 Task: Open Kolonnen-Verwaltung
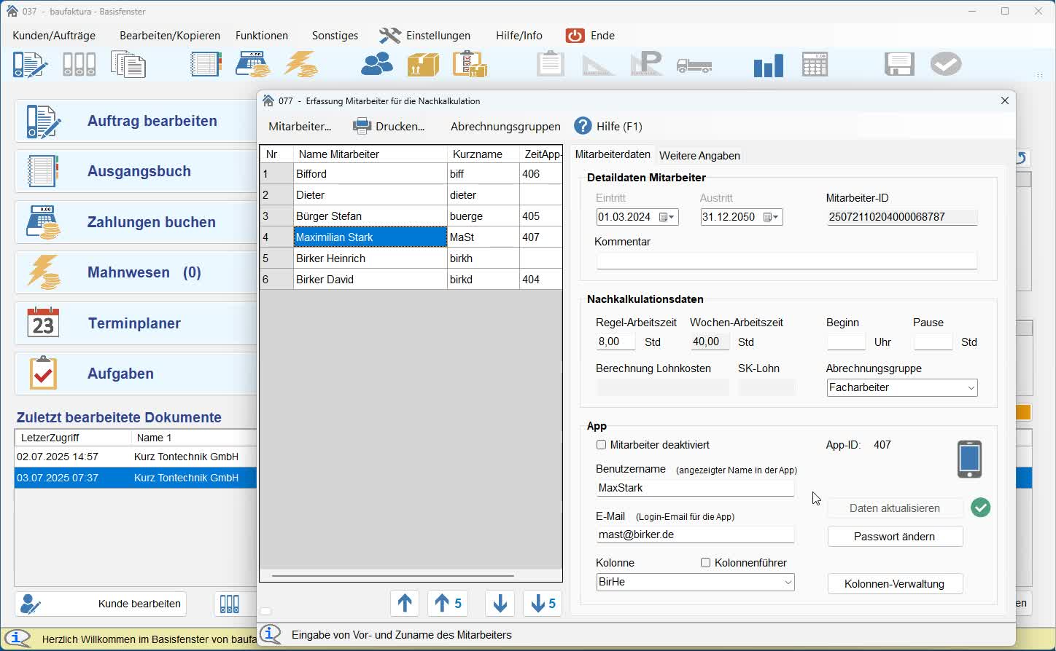tap(895, 584)
